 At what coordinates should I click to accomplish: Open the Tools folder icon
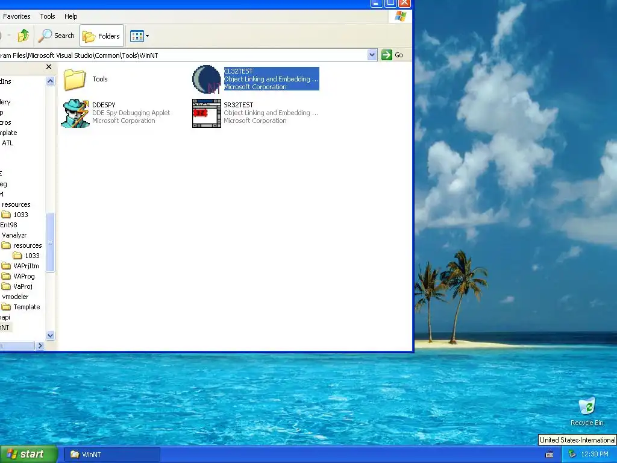[x=74, y=79]
